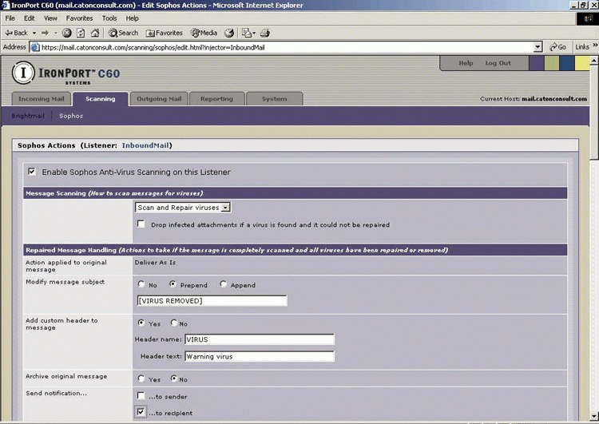Open the Sophos sub-tab
Screen dimensions: 599x424
(71, 116)
